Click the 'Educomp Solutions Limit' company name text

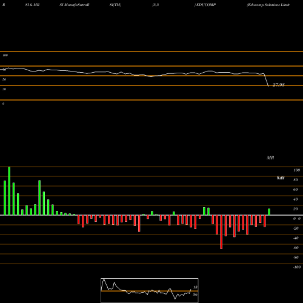(268, 5)
